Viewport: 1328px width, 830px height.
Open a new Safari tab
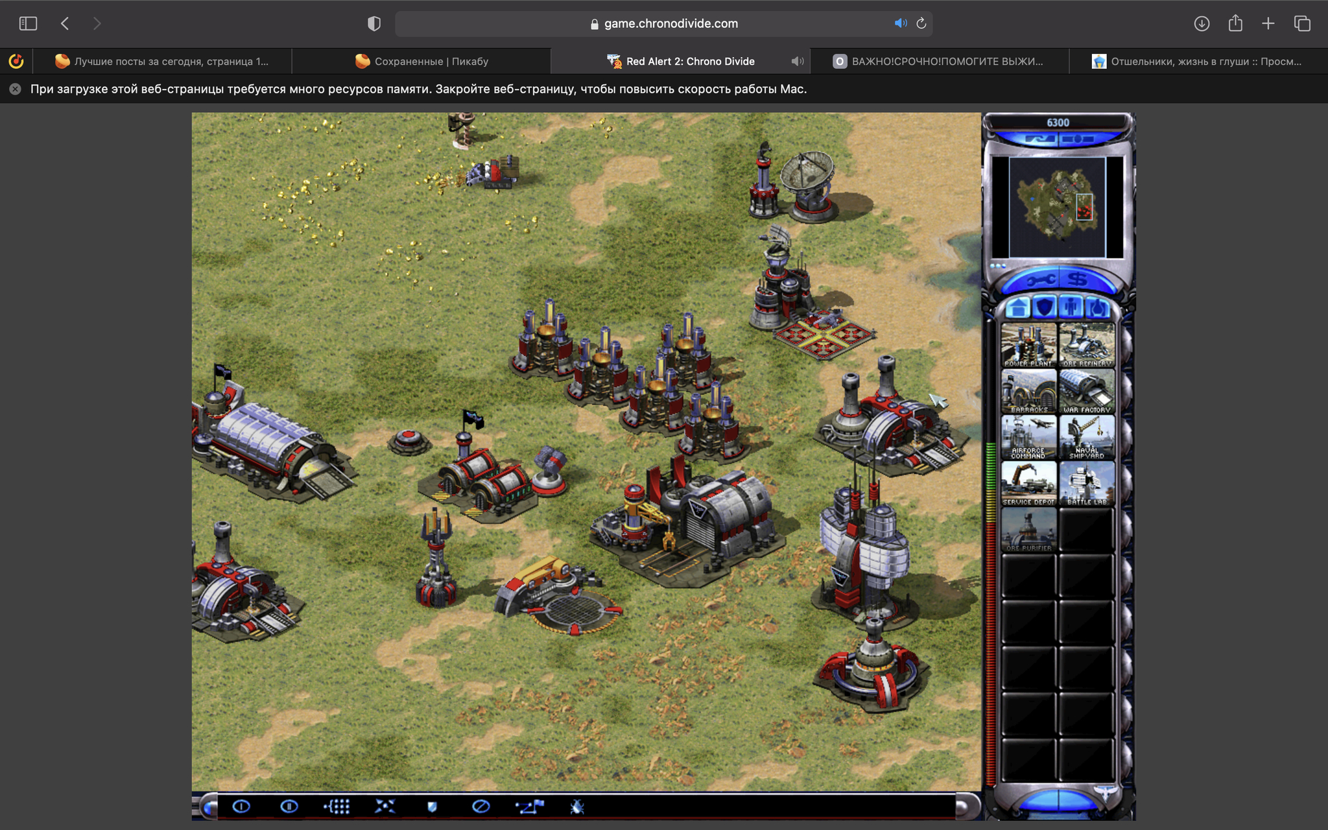click(x=1268, y=23)
